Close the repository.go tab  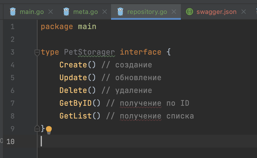(174, 12)
